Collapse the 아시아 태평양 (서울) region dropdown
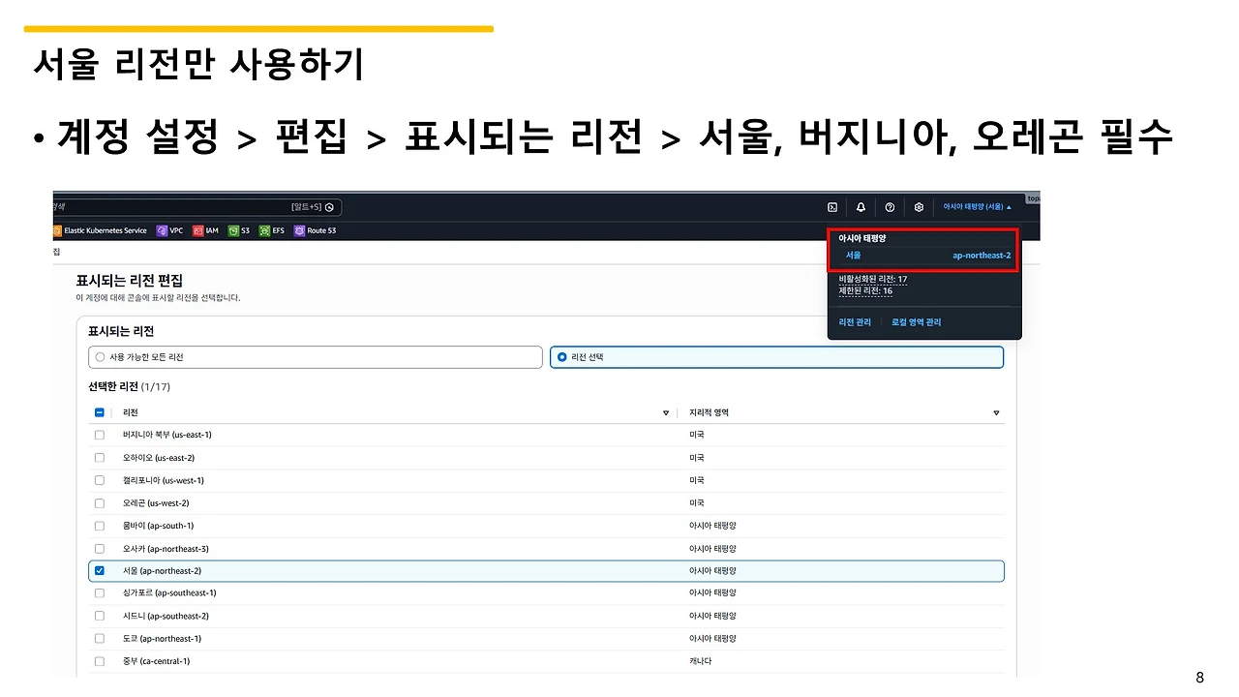Image resolution: width=1239 pixels, height=697 pixels. pyautogui.click(x=978, y=207)
